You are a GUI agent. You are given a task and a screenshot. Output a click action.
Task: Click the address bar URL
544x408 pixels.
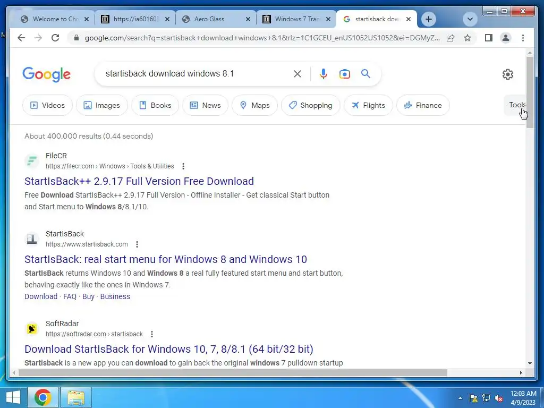262,38
